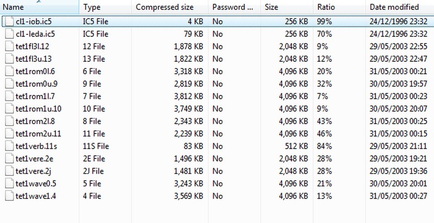Viewport: 434px width, 223px height.
Task: Select the tet1rom0u.9 file name
Action: click(36, 84)
